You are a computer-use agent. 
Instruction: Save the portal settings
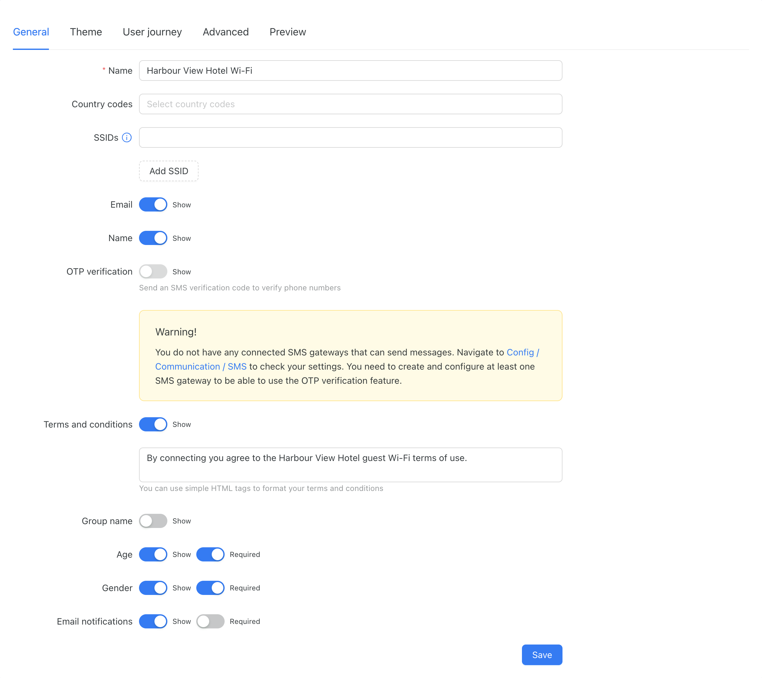click(542, 655)
